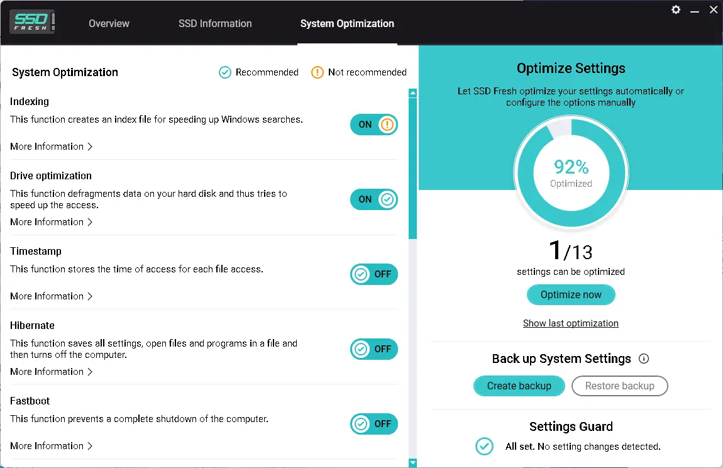Click the Not recommended warning legend icon
The height and width of the screenshot is (468, 723).
point(317,72)
